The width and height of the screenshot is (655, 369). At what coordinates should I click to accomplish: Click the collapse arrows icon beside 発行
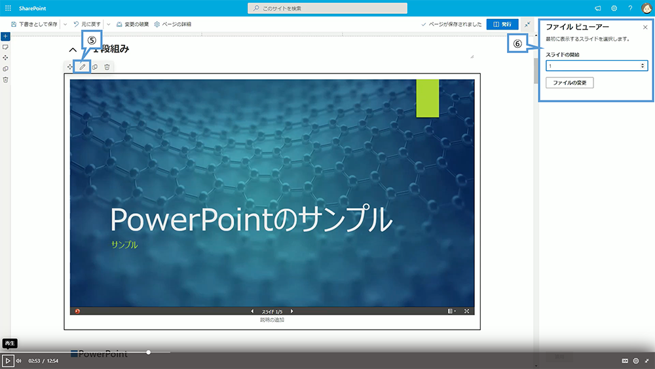[527, 24]
